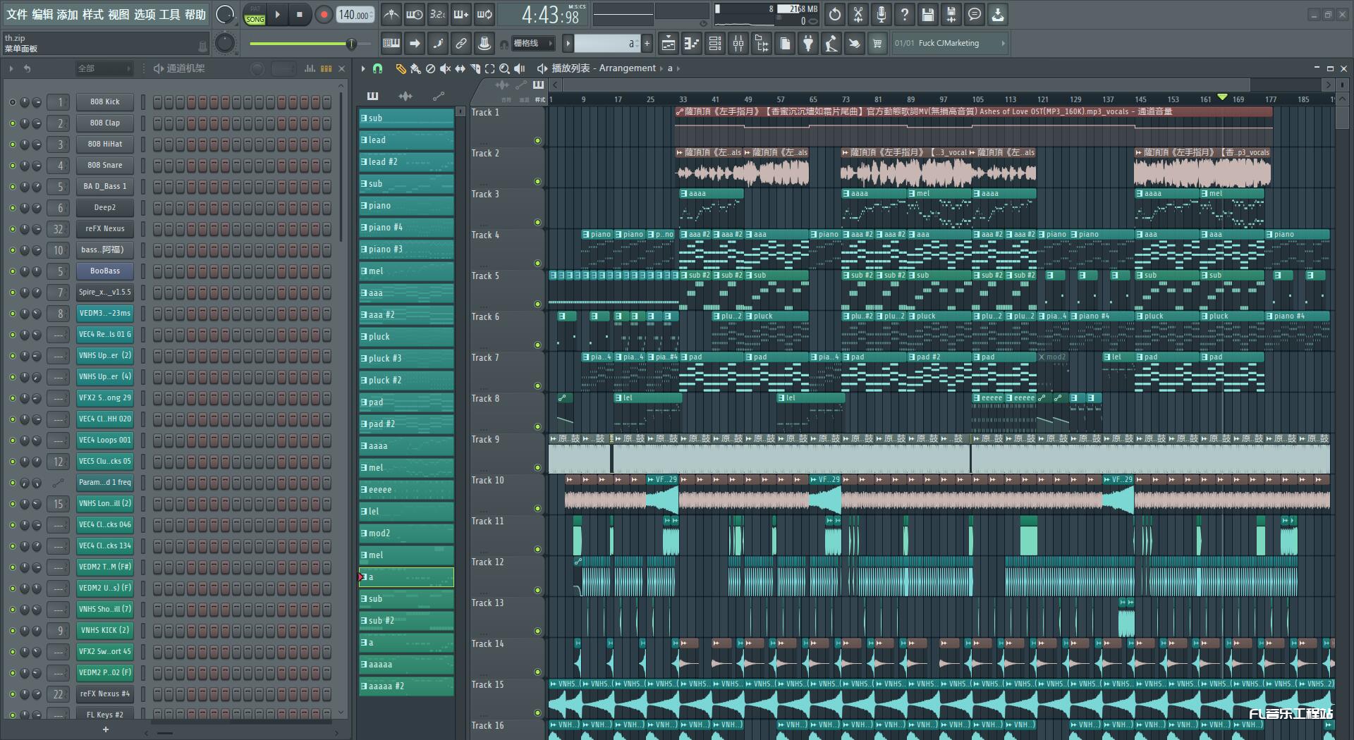Viewport: 1354px width, 740px height.
Task: Toggle the countdown before recording icon
Action: pyautogui.click(x=438, y=14)
